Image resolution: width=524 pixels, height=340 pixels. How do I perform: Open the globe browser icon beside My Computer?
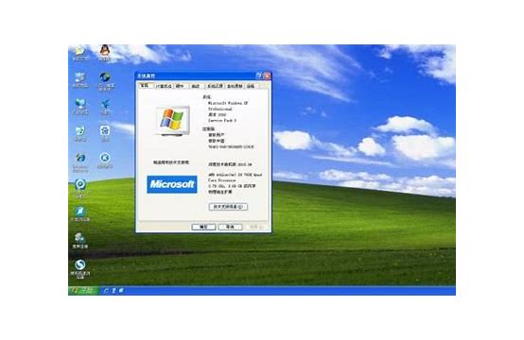click(x=105, y=81)
